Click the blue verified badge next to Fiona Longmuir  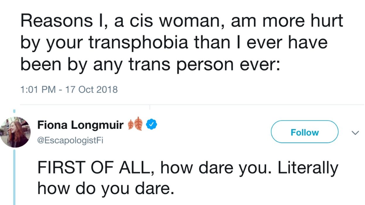[151, 124]
